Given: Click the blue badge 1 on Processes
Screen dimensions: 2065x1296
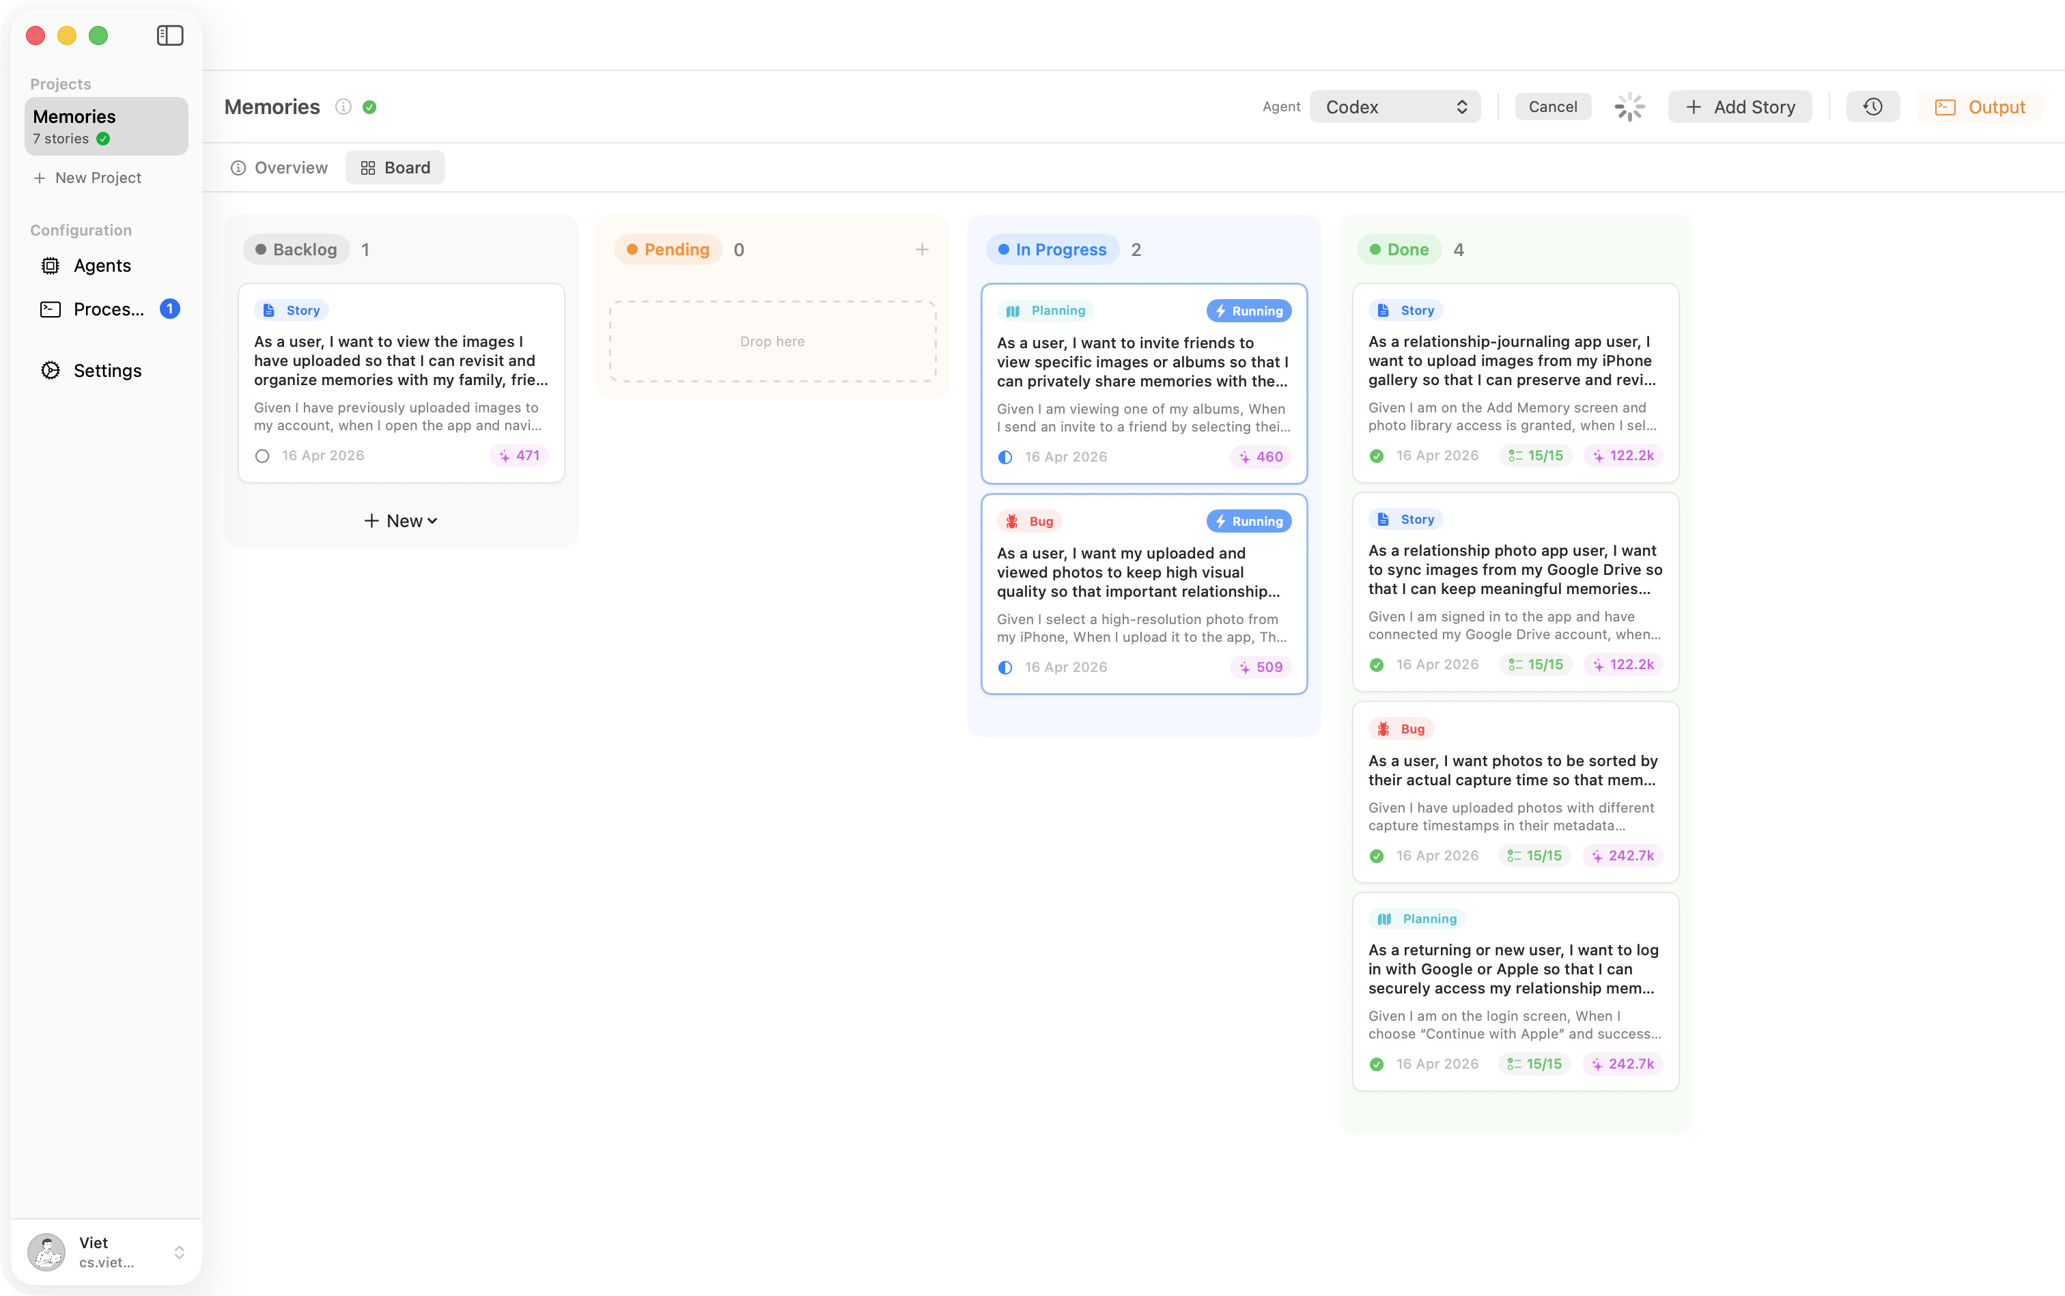Looking at the screenshot, I should [170, 309].
